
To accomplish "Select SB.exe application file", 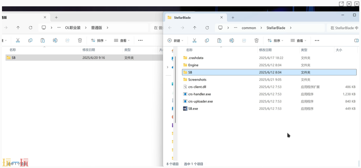I will coord(269,109).
